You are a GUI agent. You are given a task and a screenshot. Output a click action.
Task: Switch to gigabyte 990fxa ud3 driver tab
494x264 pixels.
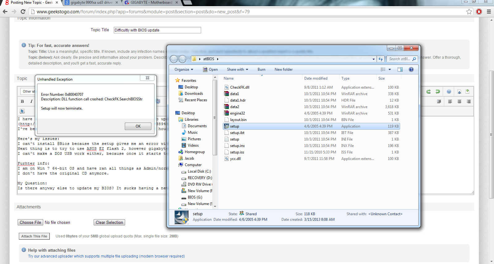92,2
